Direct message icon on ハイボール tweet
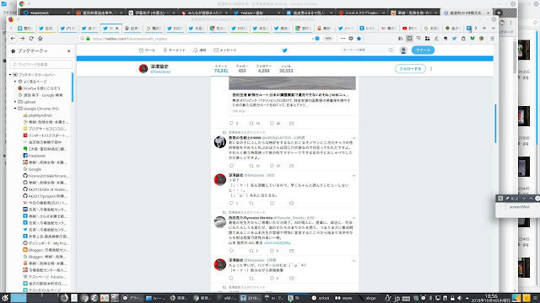This screenshot has height=303, width=540. tap(292, 279)
